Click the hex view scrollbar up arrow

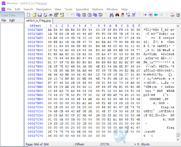pos(178,26)
